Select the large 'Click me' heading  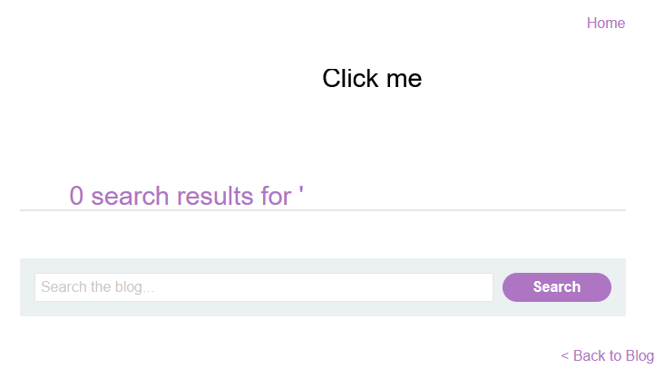point(372,79)
